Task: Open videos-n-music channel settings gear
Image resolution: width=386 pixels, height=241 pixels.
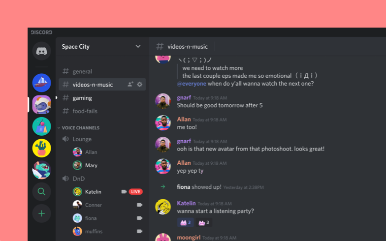Action: click(x=140, y=85)
